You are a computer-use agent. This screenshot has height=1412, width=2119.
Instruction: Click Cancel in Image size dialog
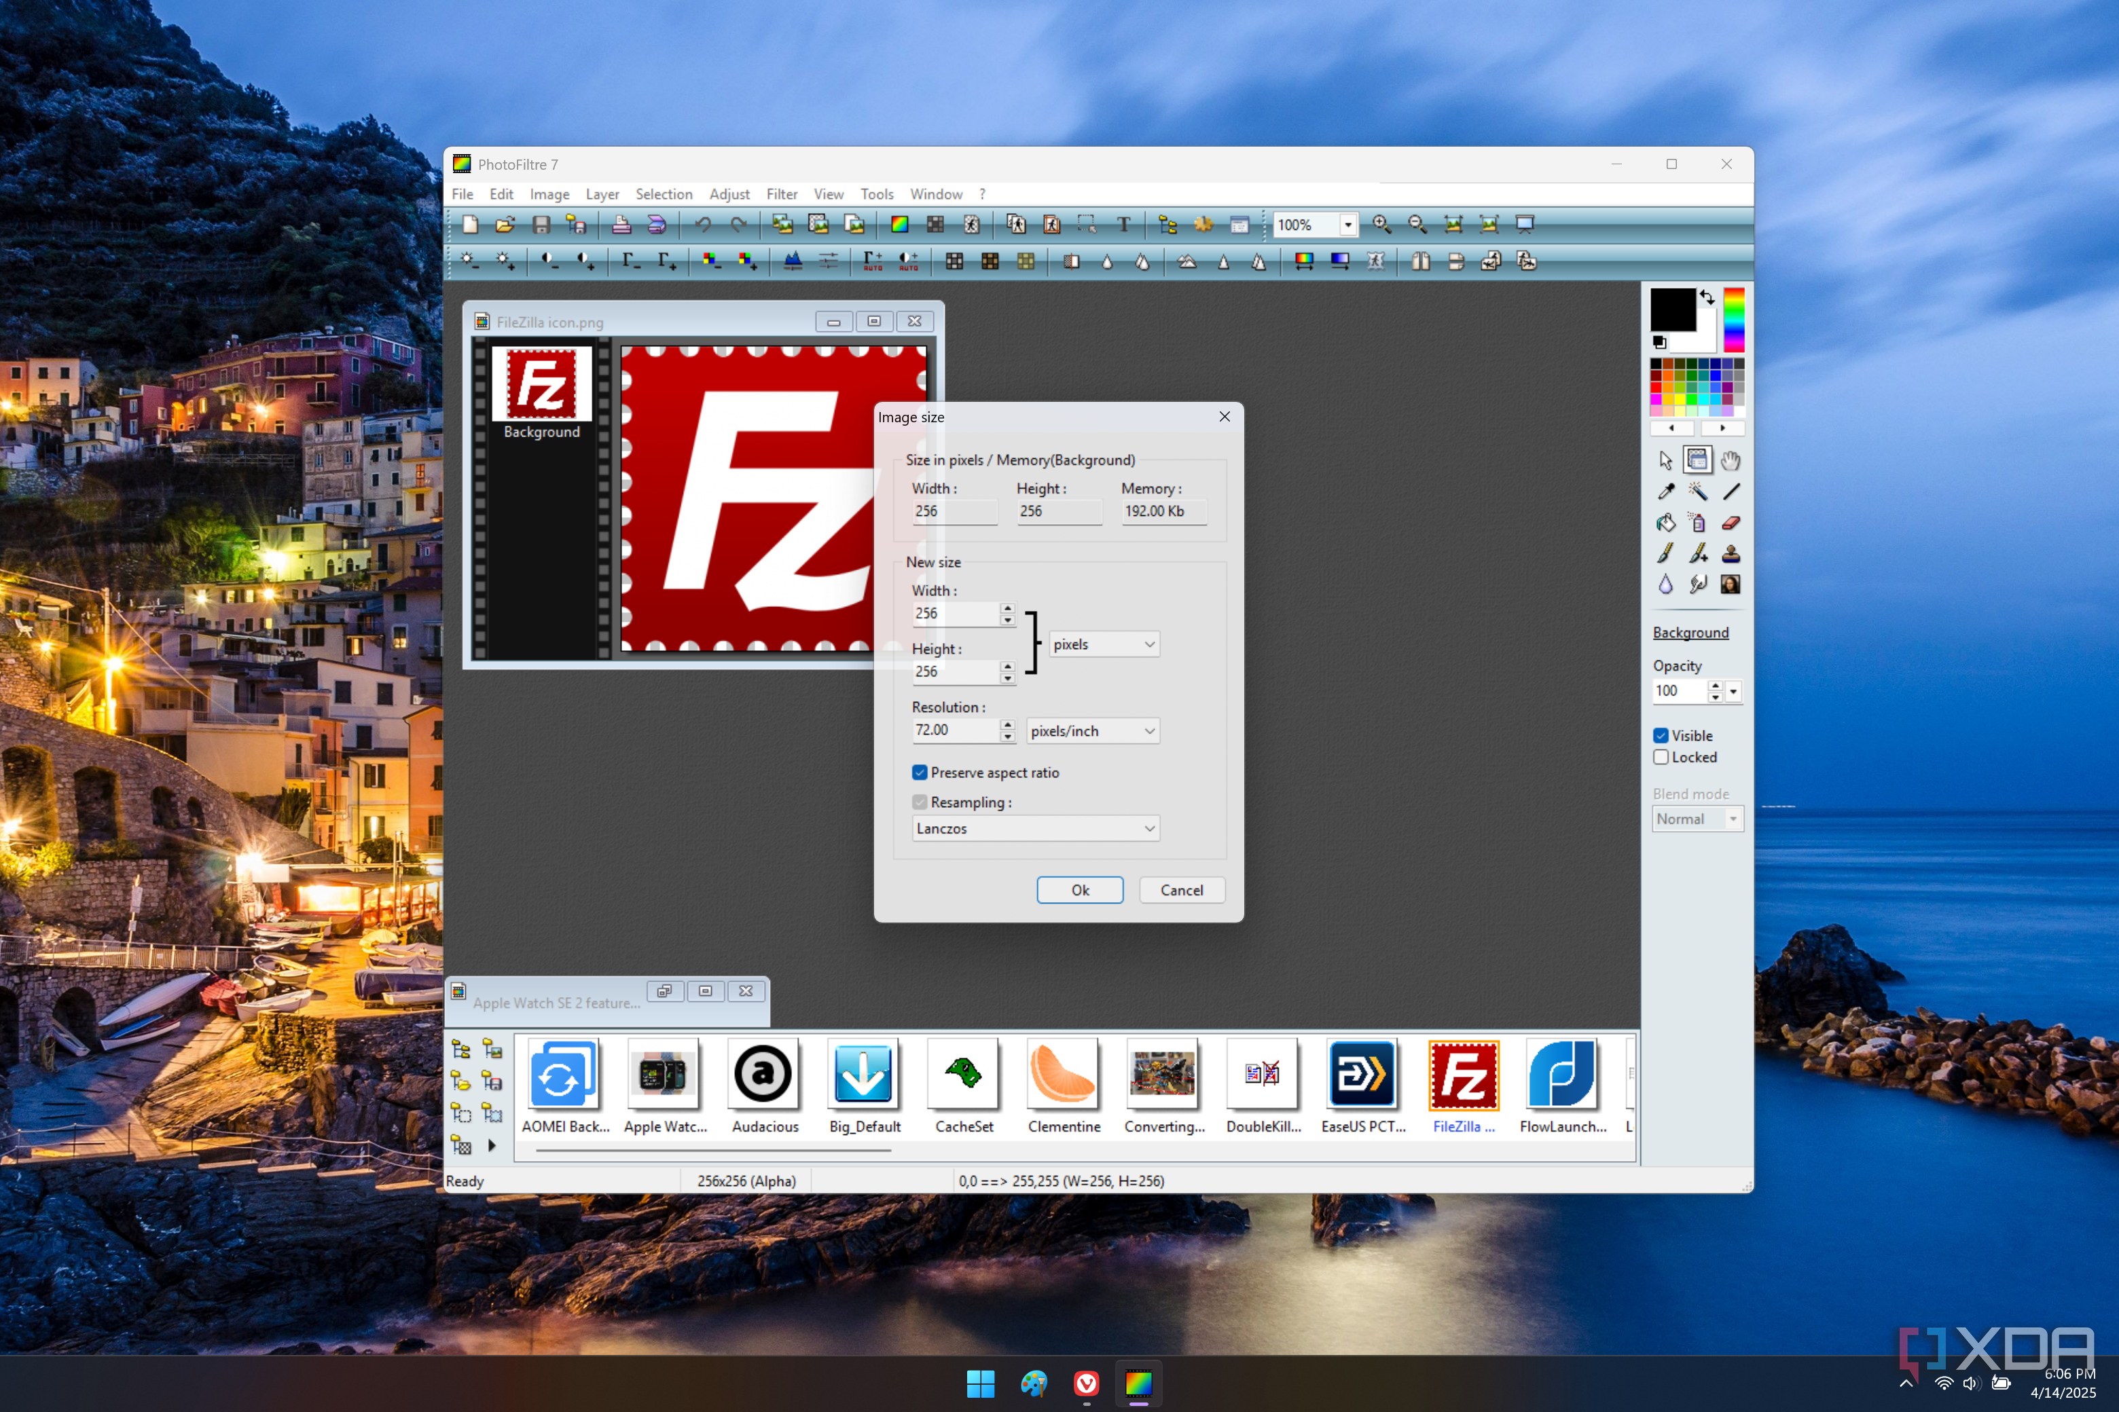[x=1181, y=890]
